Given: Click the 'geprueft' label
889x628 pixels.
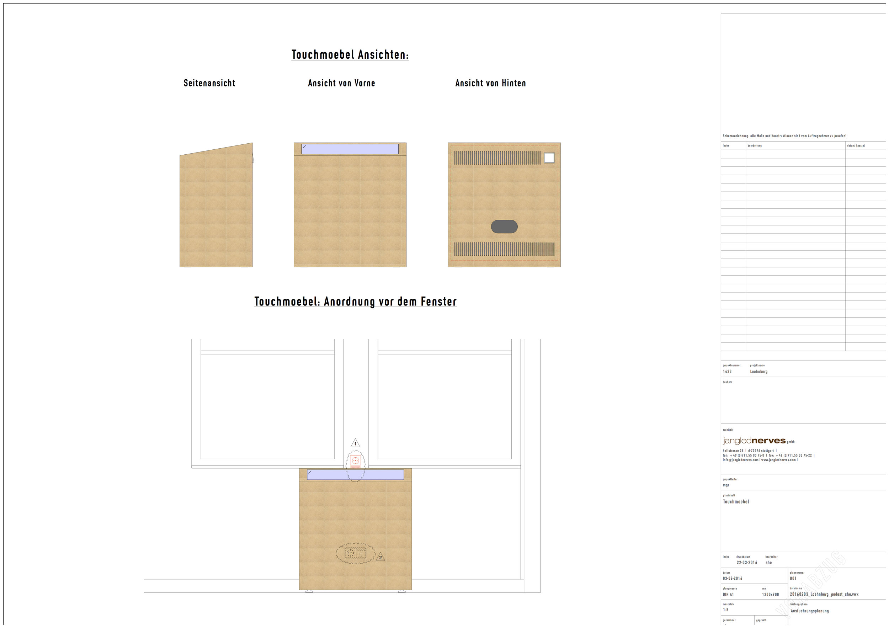Looking at the screenshot, I should click(x=761, y=620).
